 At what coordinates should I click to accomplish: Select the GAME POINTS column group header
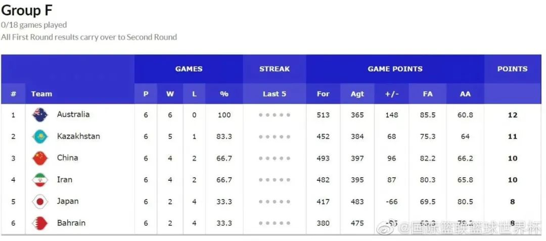[x=395, y=69]
